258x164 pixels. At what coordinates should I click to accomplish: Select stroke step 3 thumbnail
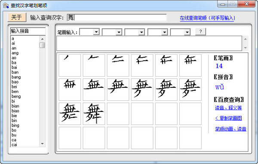pos(118,65)
